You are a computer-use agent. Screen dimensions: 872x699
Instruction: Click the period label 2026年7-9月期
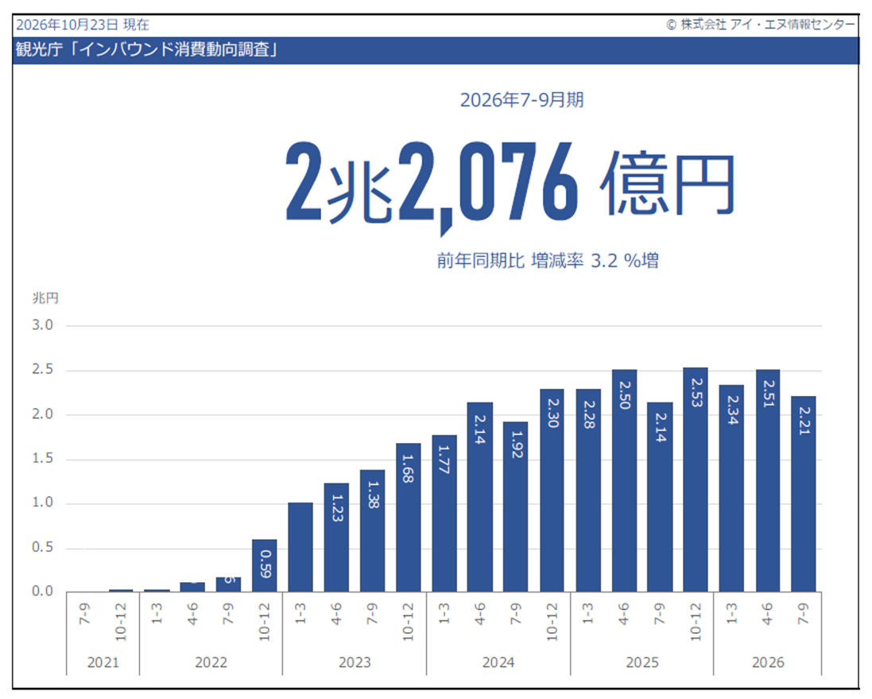click(521, 99)
